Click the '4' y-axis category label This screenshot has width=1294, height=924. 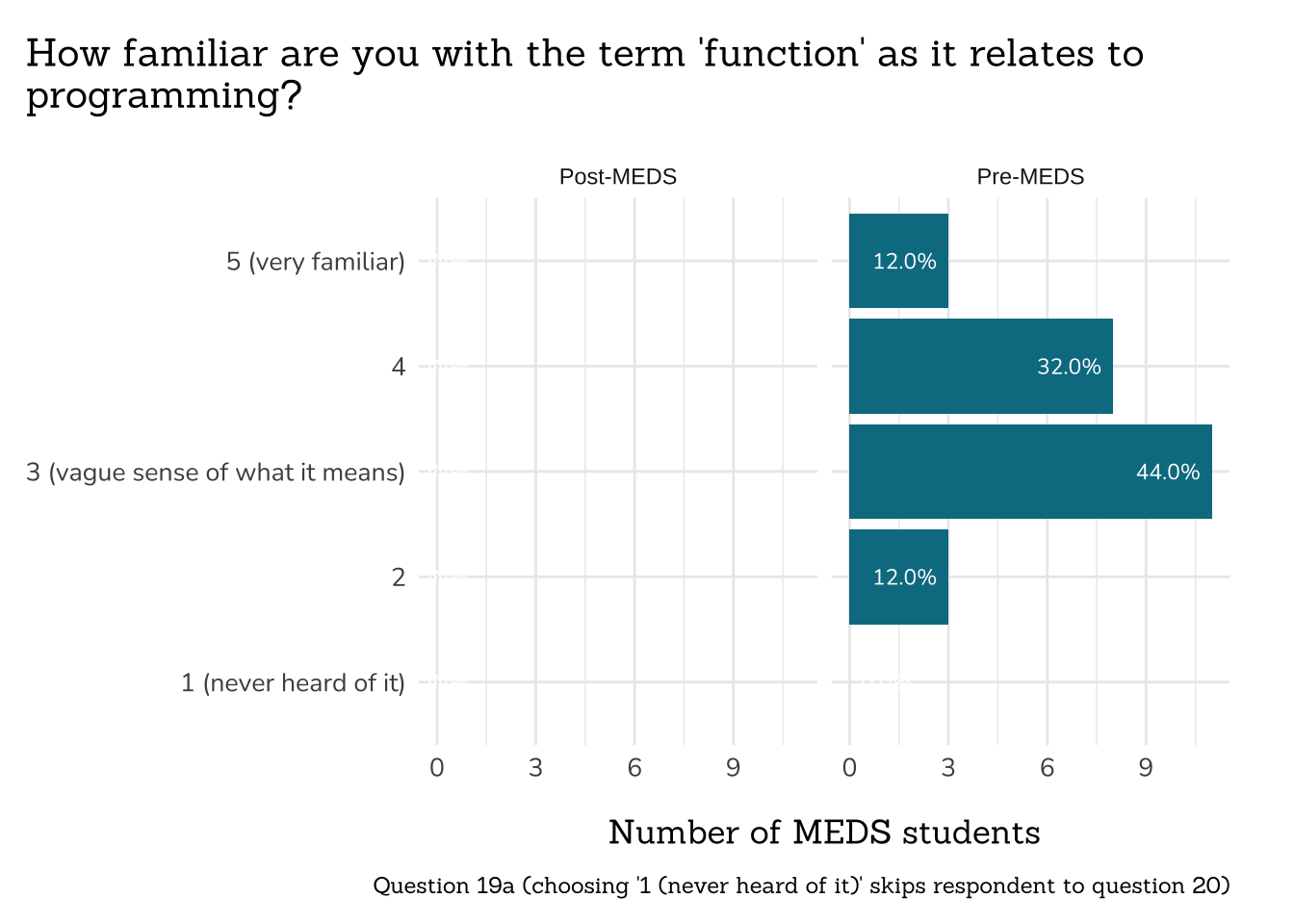point(399,367)
